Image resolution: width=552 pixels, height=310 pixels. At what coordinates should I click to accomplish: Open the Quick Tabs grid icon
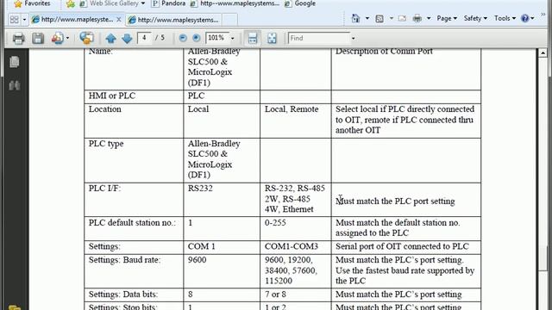[x=14, y=19]
